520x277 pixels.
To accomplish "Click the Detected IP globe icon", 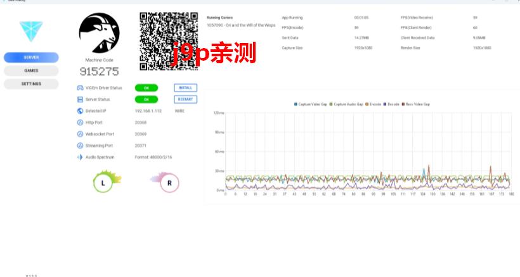I will pyautogui.click(x=80, y=111).
